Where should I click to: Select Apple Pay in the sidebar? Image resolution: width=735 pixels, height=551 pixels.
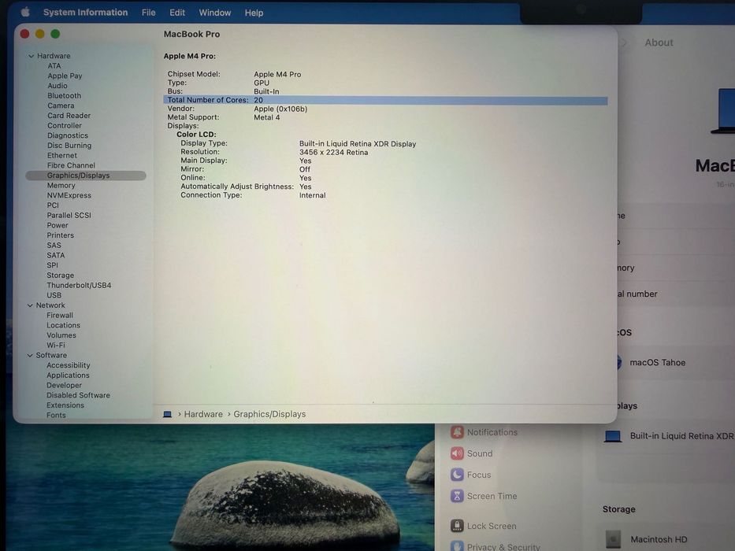pyautogui.click(x=65, y=76)
